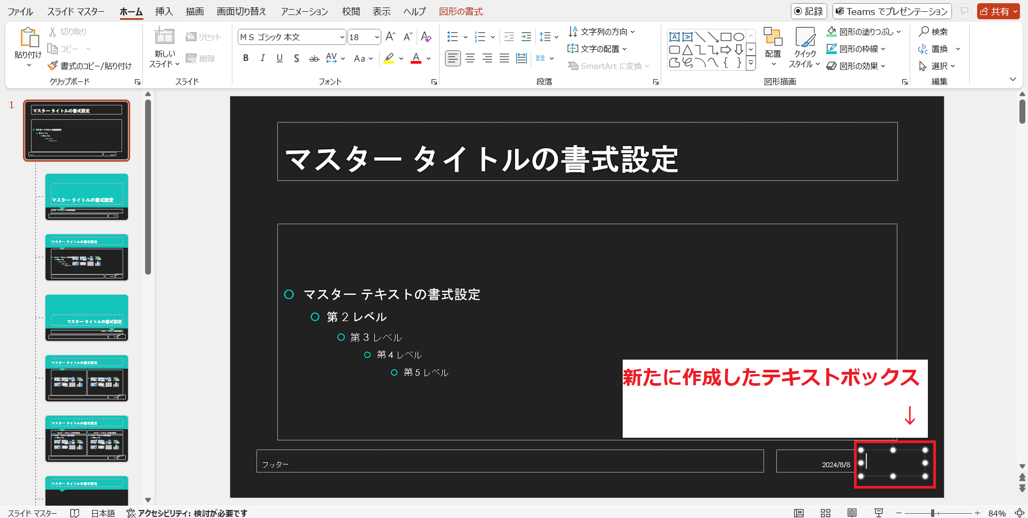The height and width of the screenshot is (518, 1028).
Task: Switch to Slide Sorter view in status bar
Action: click(826, 513)
